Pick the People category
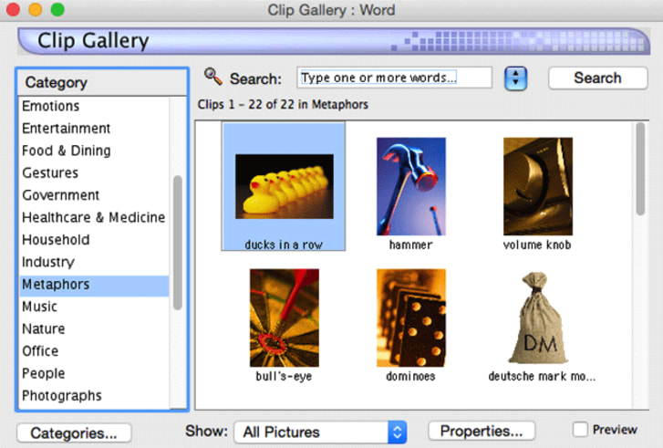 (x=94, y=373)
